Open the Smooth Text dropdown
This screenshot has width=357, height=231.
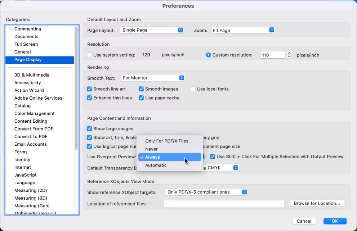point(152,78)
